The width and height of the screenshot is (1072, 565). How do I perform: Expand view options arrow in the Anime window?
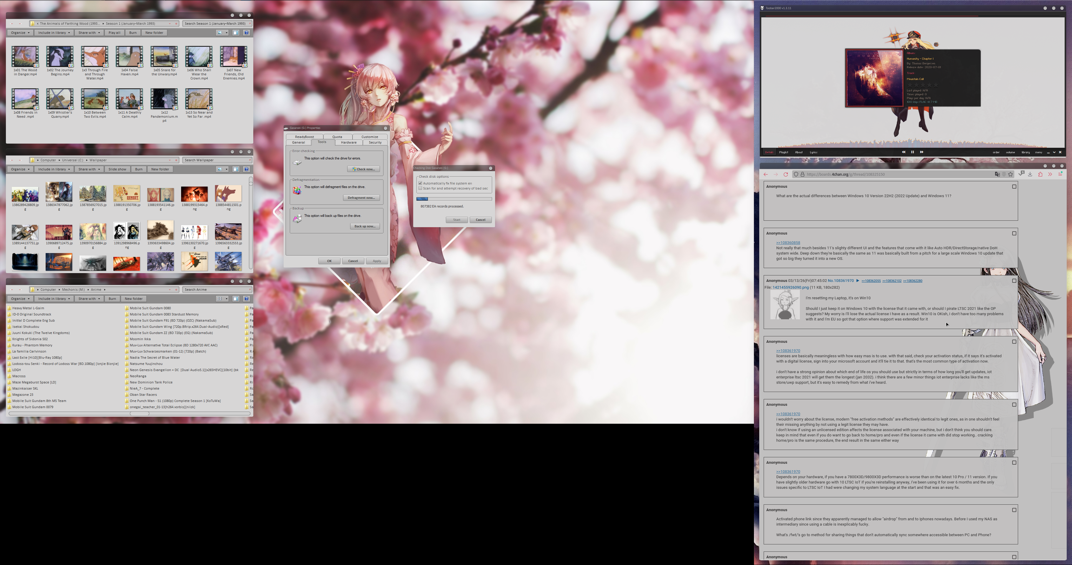point(227,298)
